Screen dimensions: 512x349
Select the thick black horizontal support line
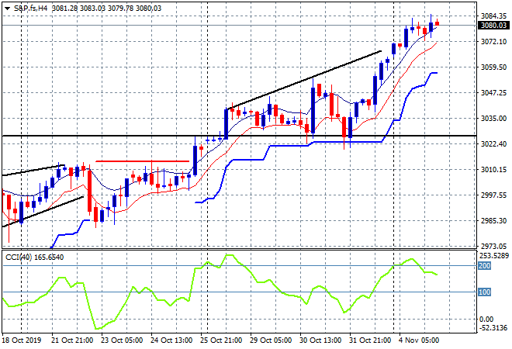pyautogui.click(x=239, y=136)
